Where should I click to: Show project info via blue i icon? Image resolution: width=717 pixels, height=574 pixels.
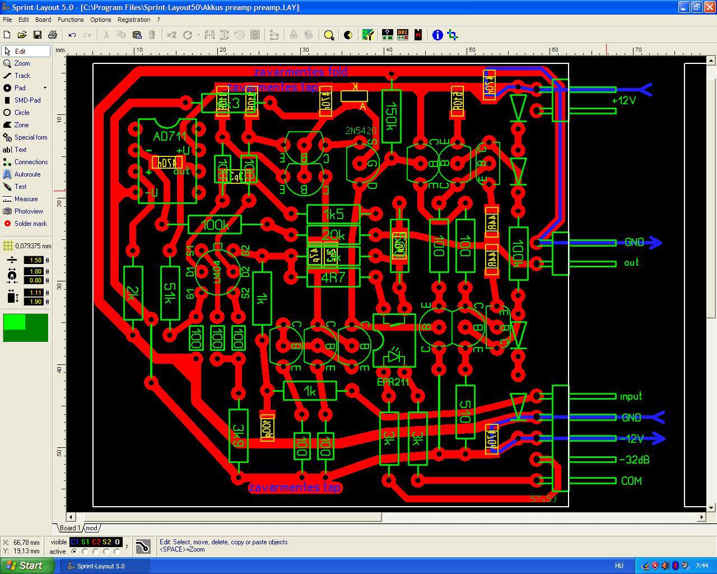pos(437,35)
